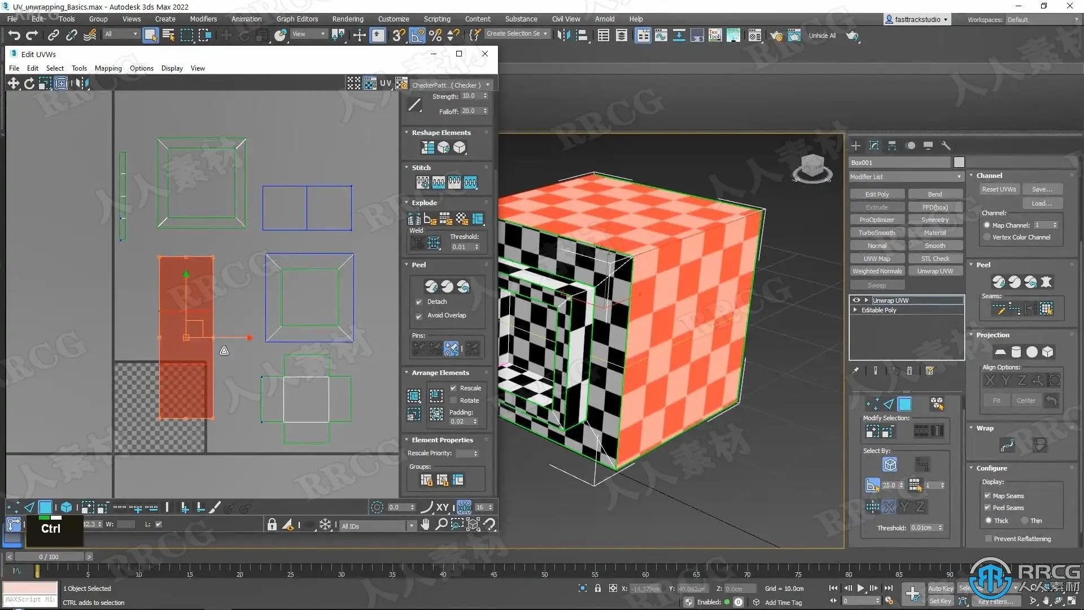Click Planar Map icon in Projection rollout
Image resolution: width=1084 pixels, height=610 pixels.
pos(1000,352)
